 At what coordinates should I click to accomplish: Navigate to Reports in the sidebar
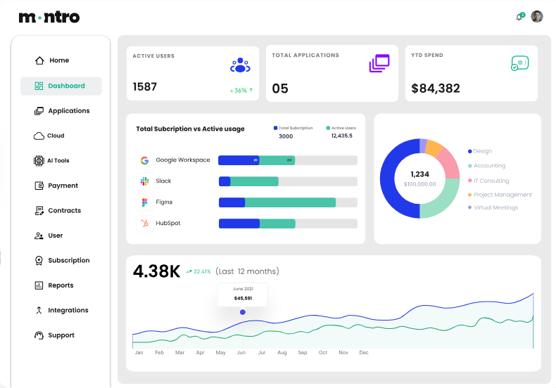point(61,285)
